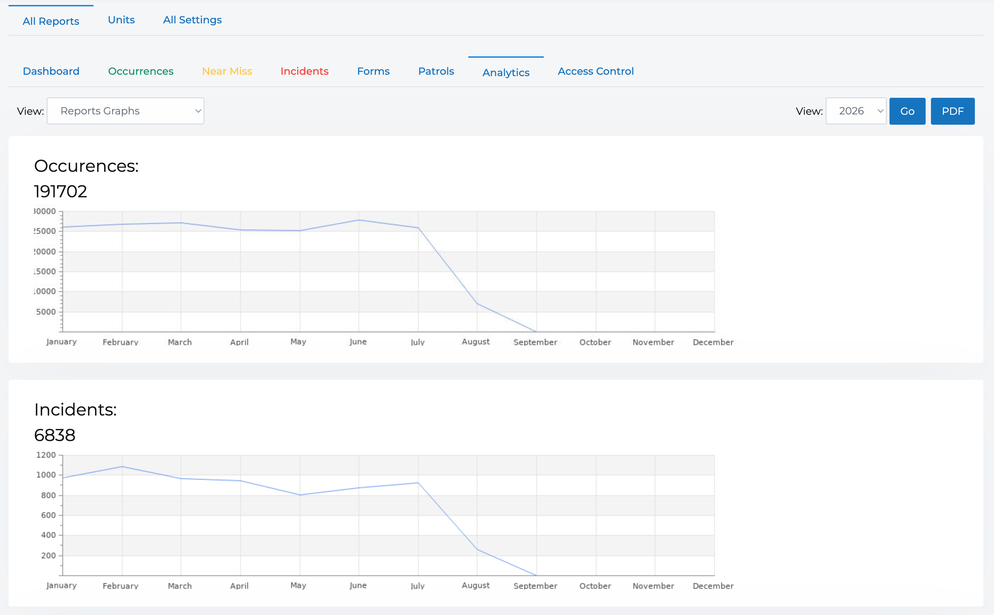This screenshot has height=615, width=994.
Task: Expand the Reports Graphs view dropdown
Action: point(126,111)
